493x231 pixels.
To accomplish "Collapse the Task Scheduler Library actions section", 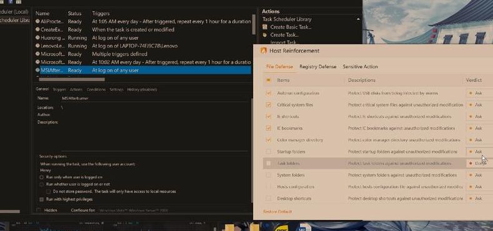I will (x=358, y=19).
